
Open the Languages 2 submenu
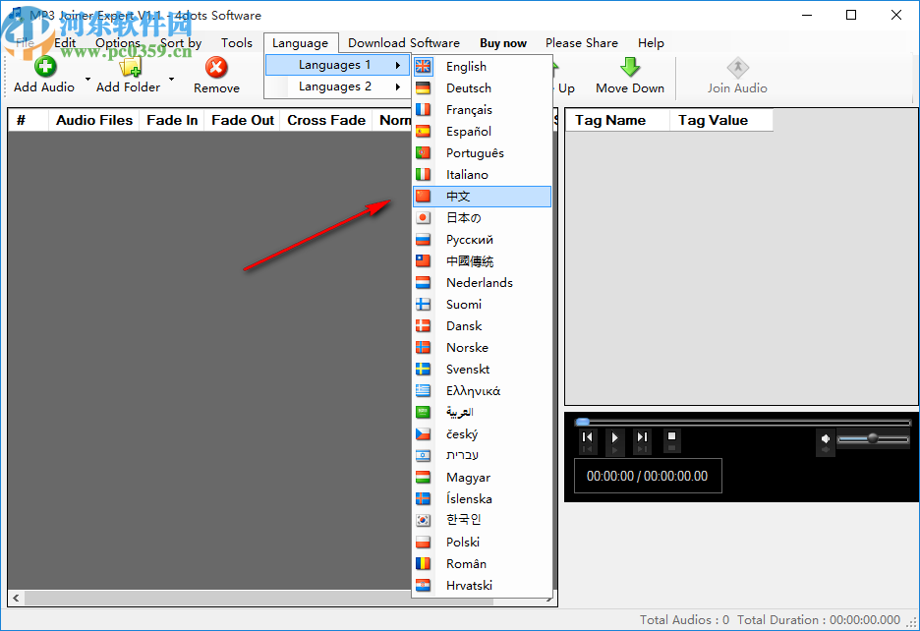click(x=334, y=86)
